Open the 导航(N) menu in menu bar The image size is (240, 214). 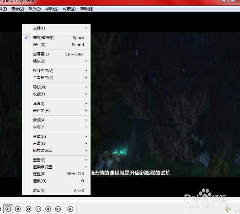52,9
